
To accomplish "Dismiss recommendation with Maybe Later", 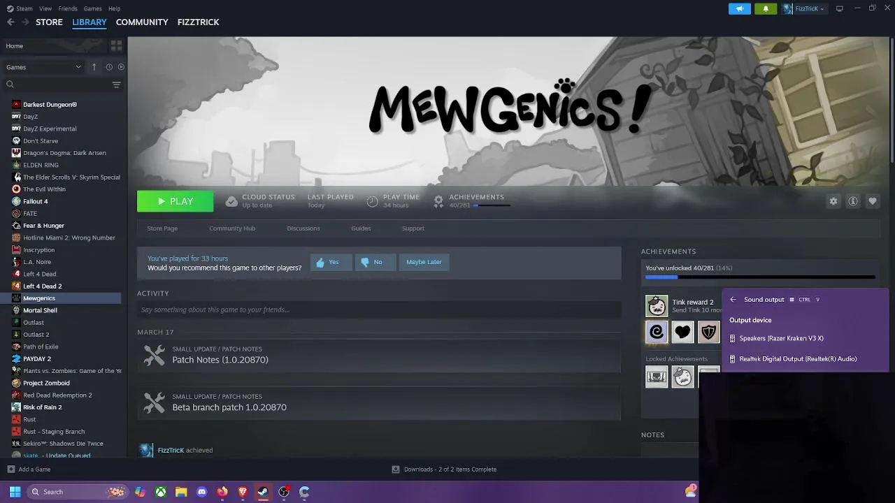I will [x=424, y=262].
